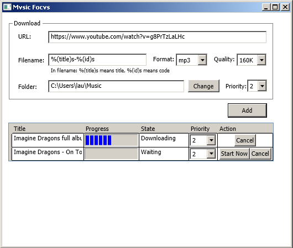Cancel the waiting Imagine Dragons - On Top download
Screen dimensions: 293x248
pos(260,154)
